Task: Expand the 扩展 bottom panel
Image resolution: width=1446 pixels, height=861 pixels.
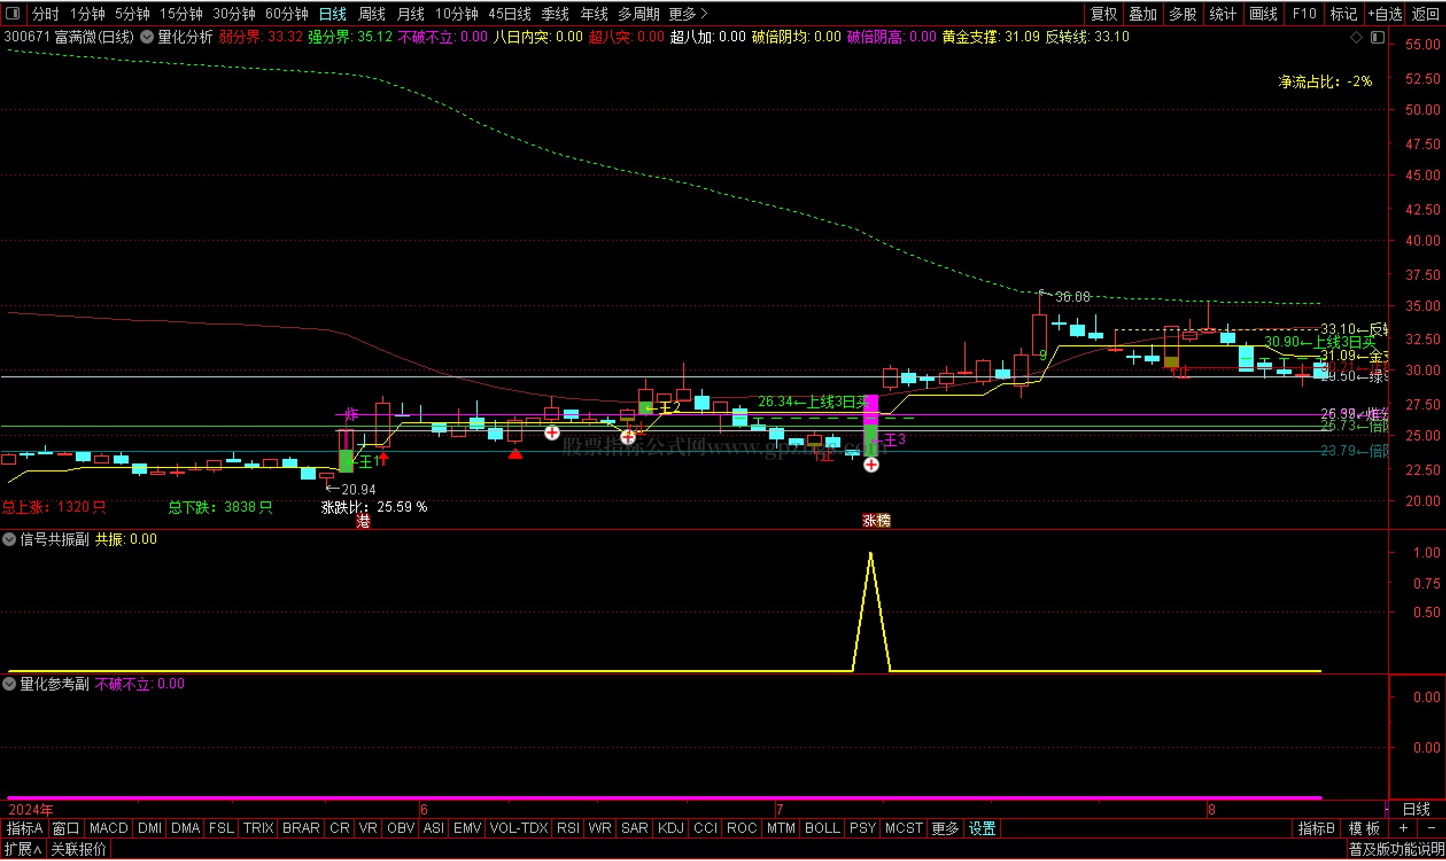Action: click(22, 850)
